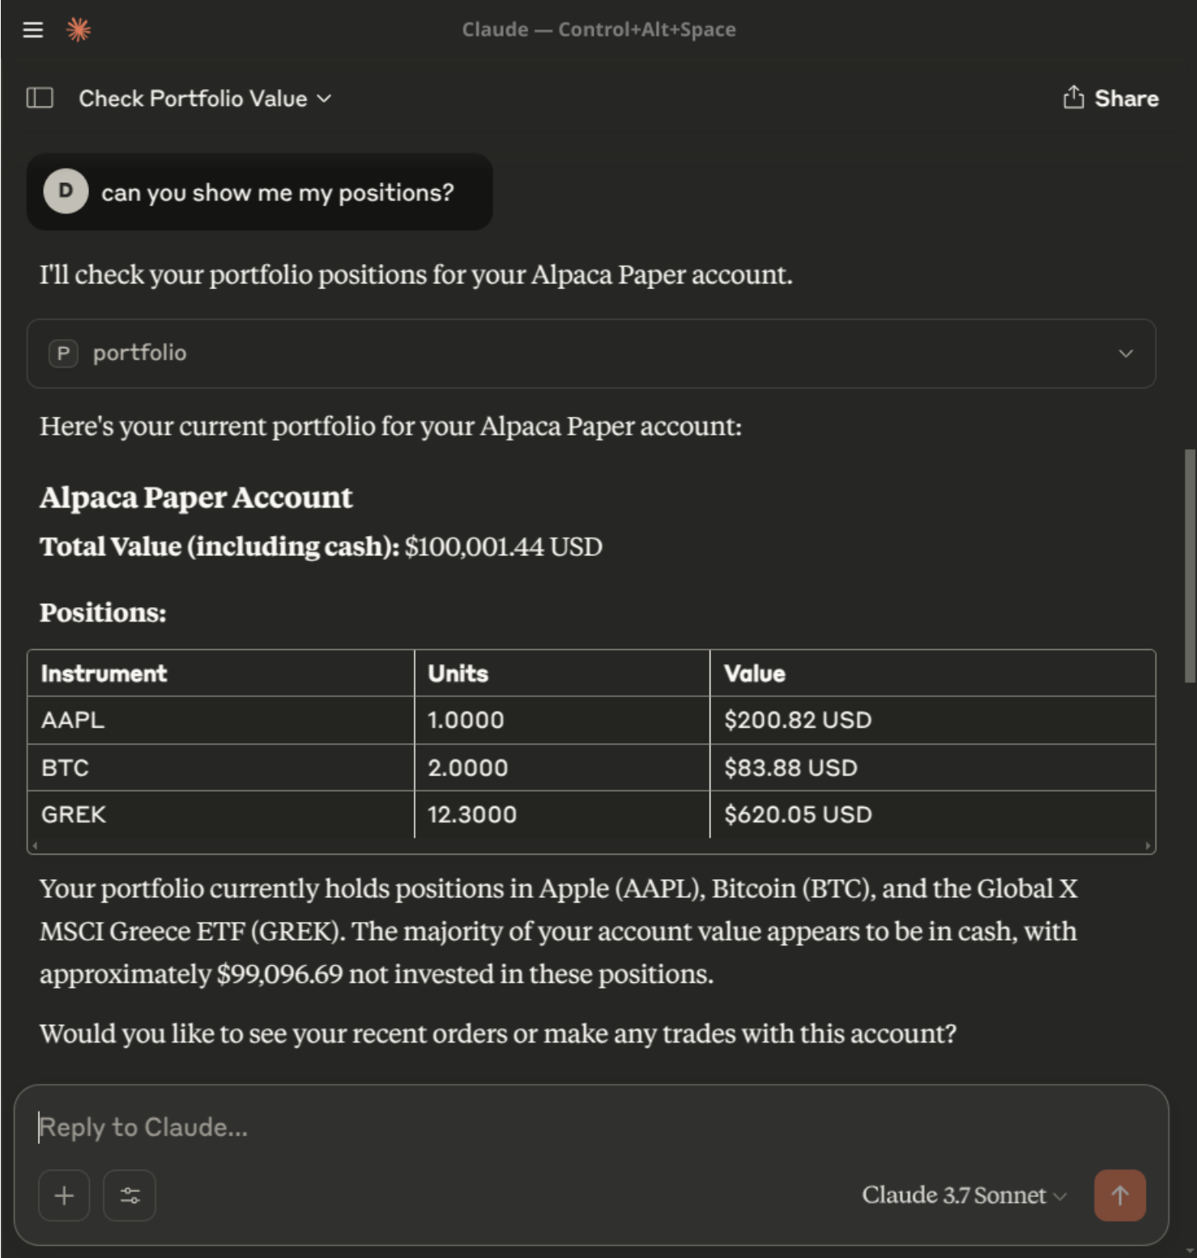
Task: Click the portfolio tool label
Action: click(139, 353)
